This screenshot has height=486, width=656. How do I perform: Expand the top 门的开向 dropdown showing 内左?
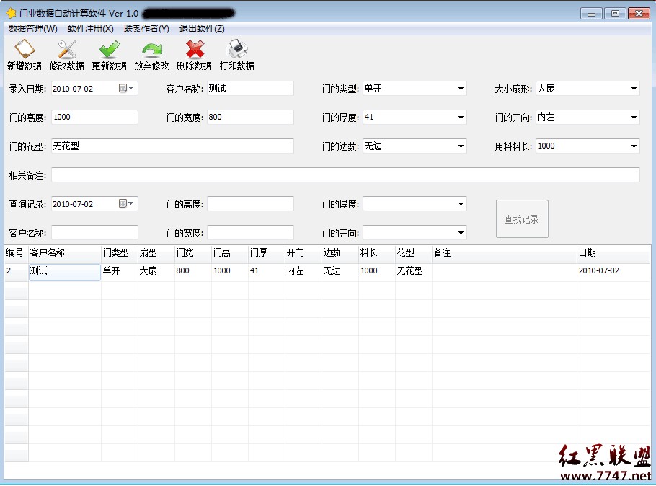coord(634,118)
